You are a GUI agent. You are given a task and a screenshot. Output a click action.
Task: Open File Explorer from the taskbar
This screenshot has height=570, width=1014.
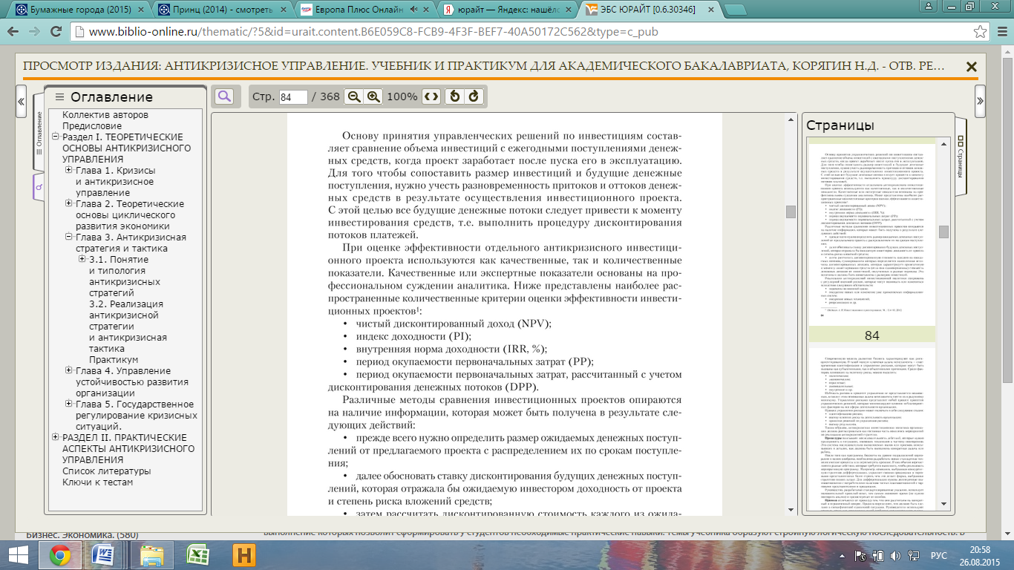152,555
